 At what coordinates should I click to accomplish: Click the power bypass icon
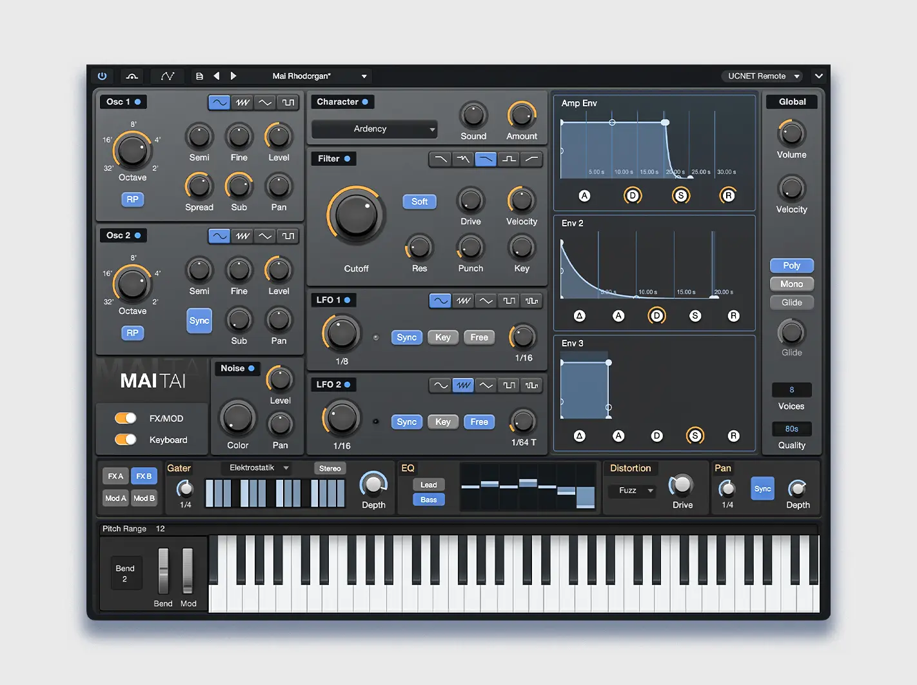[102, 76]
